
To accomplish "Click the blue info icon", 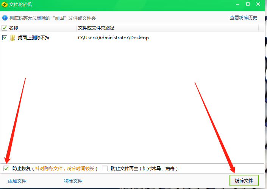I will click(5, 18).
